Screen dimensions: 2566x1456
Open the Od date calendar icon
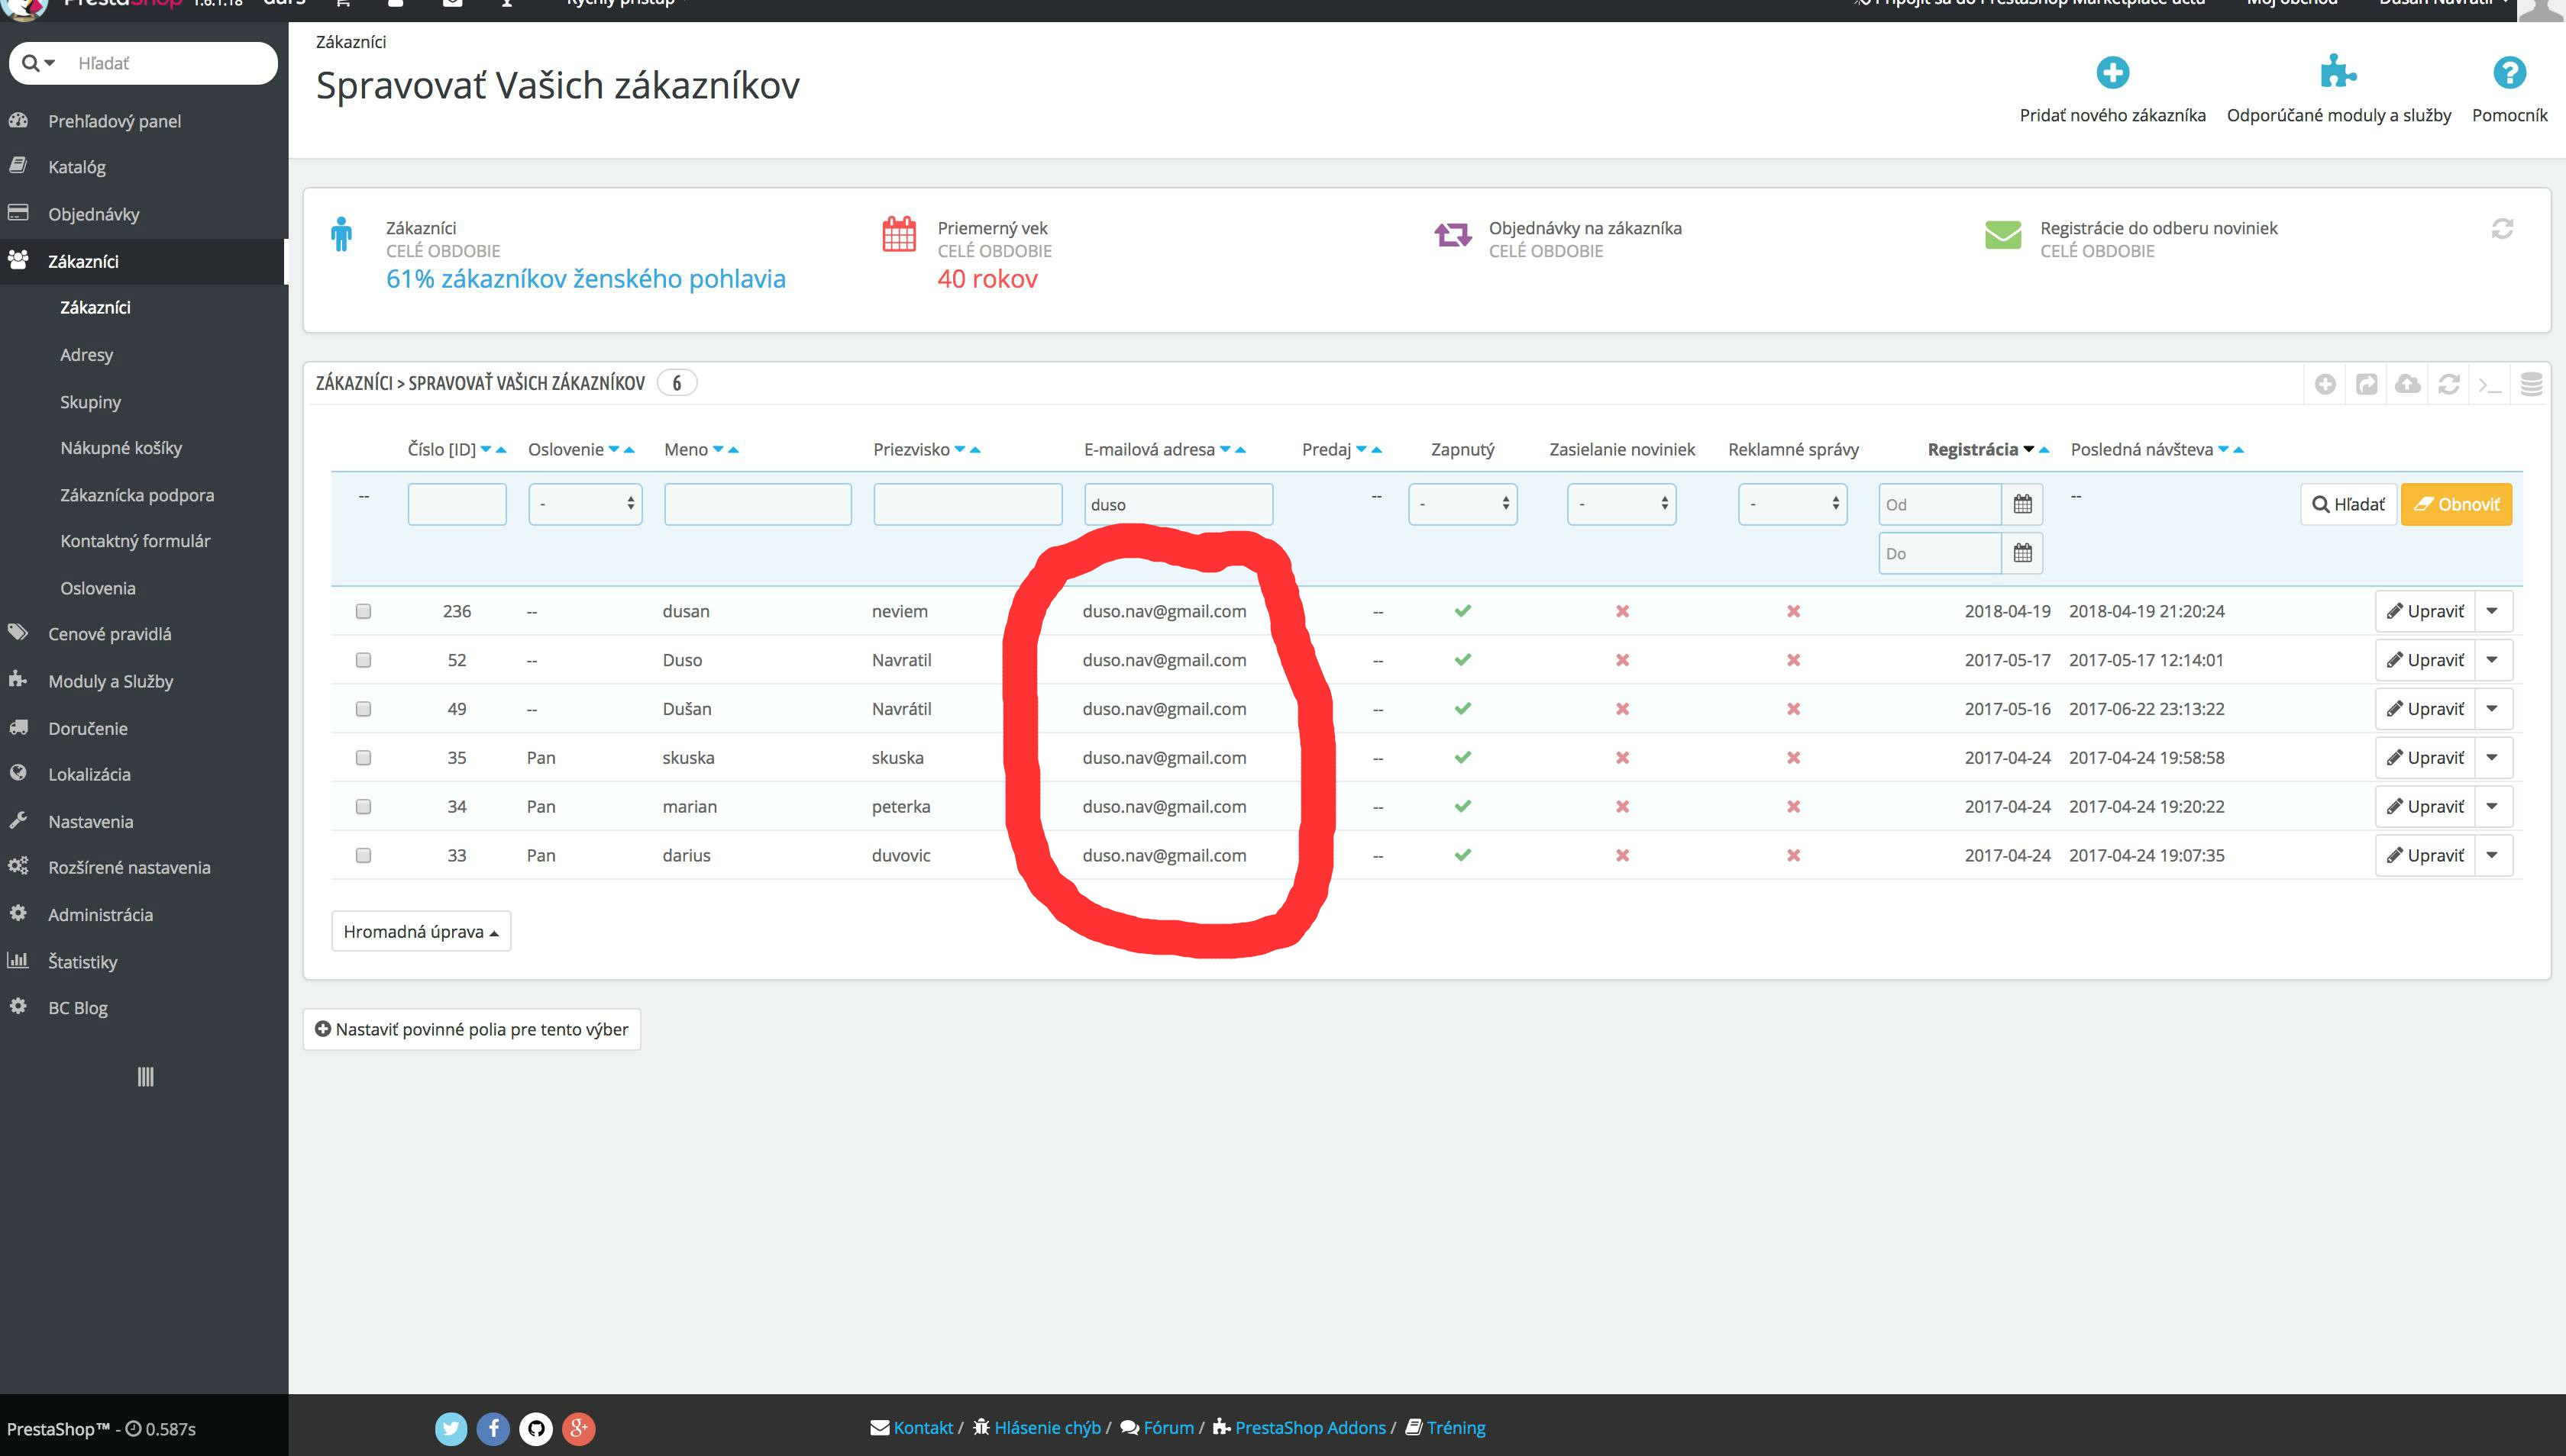click(2022, 504)
